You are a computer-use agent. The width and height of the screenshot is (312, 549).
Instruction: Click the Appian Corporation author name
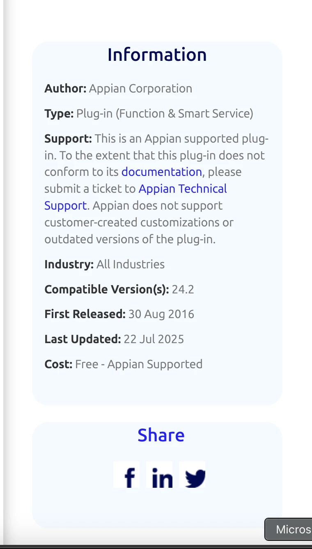coord(141,89)
